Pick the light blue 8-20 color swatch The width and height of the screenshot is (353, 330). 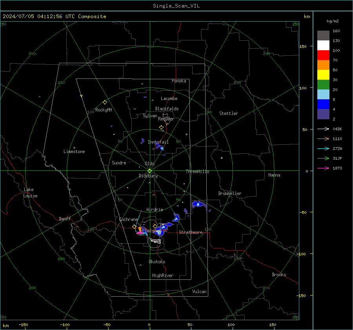323,95
